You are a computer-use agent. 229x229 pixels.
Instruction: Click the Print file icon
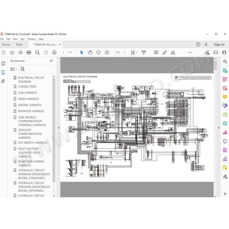pyautogui.click(x=29, y=52)
